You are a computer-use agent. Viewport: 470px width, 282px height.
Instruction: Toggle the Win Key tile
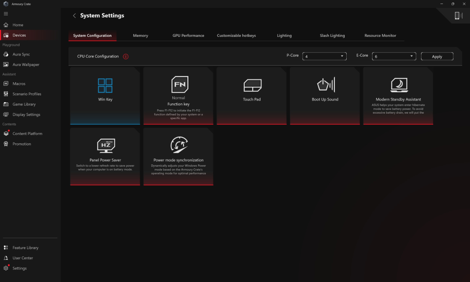pyautogui.click(x=105, y=96)
